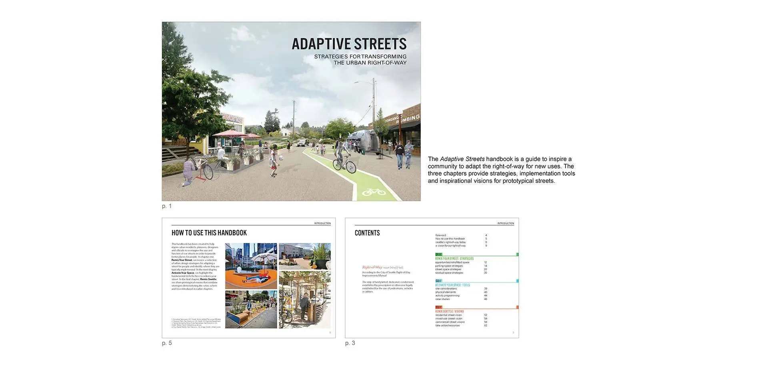
Task: Click the p. 1 page label
Action: point(167,206)
